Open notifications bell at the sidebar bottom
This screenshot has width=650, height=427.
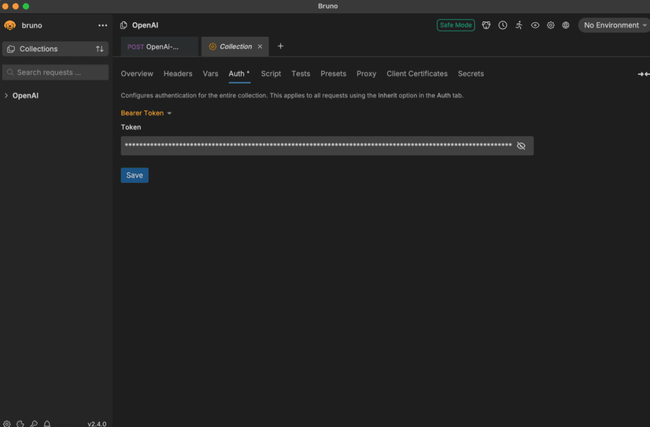click(47, 424)
